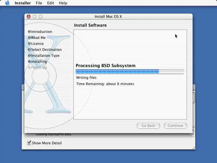This screenshot has width=217, height=163.
Task: Open the Installer application menu
Action: [x=23, y=3]
